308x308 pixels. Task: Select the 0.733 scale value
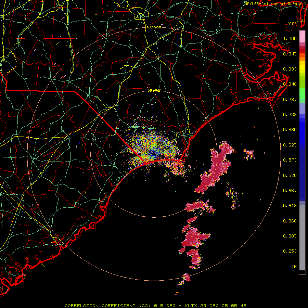coord(290,115)
